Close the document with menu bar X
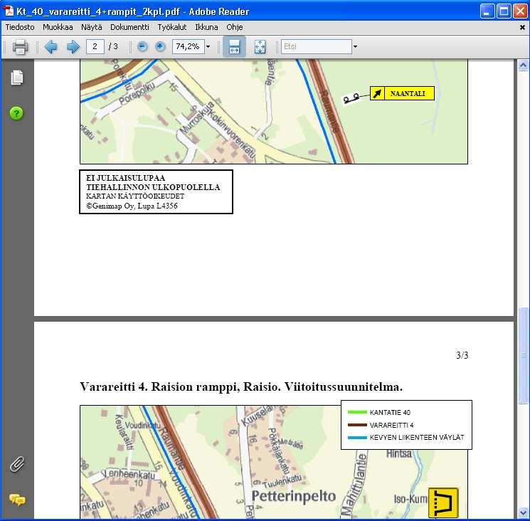 point(522,27)
